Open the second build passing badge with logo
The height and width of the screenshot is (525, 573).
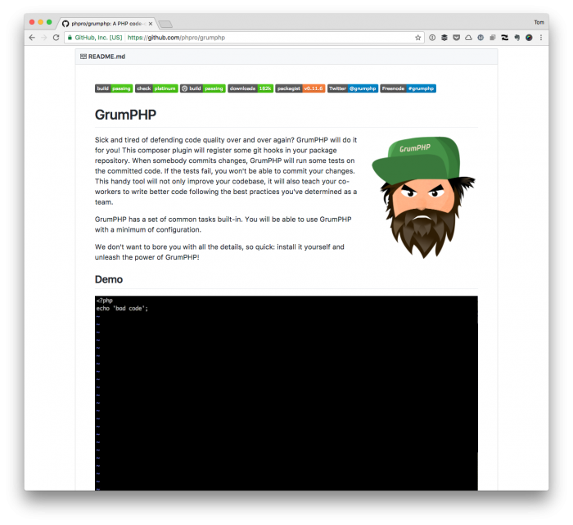click(202, 88)
